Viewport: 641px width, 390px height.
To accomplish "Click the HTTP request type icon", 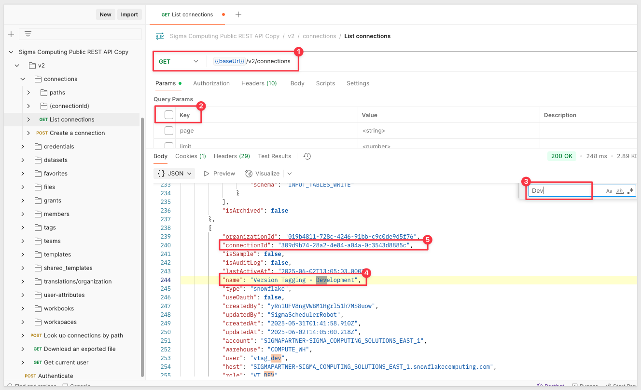I will coord(160,36).
